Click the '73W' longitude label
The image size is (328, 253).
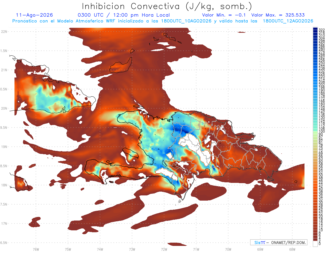132,249
